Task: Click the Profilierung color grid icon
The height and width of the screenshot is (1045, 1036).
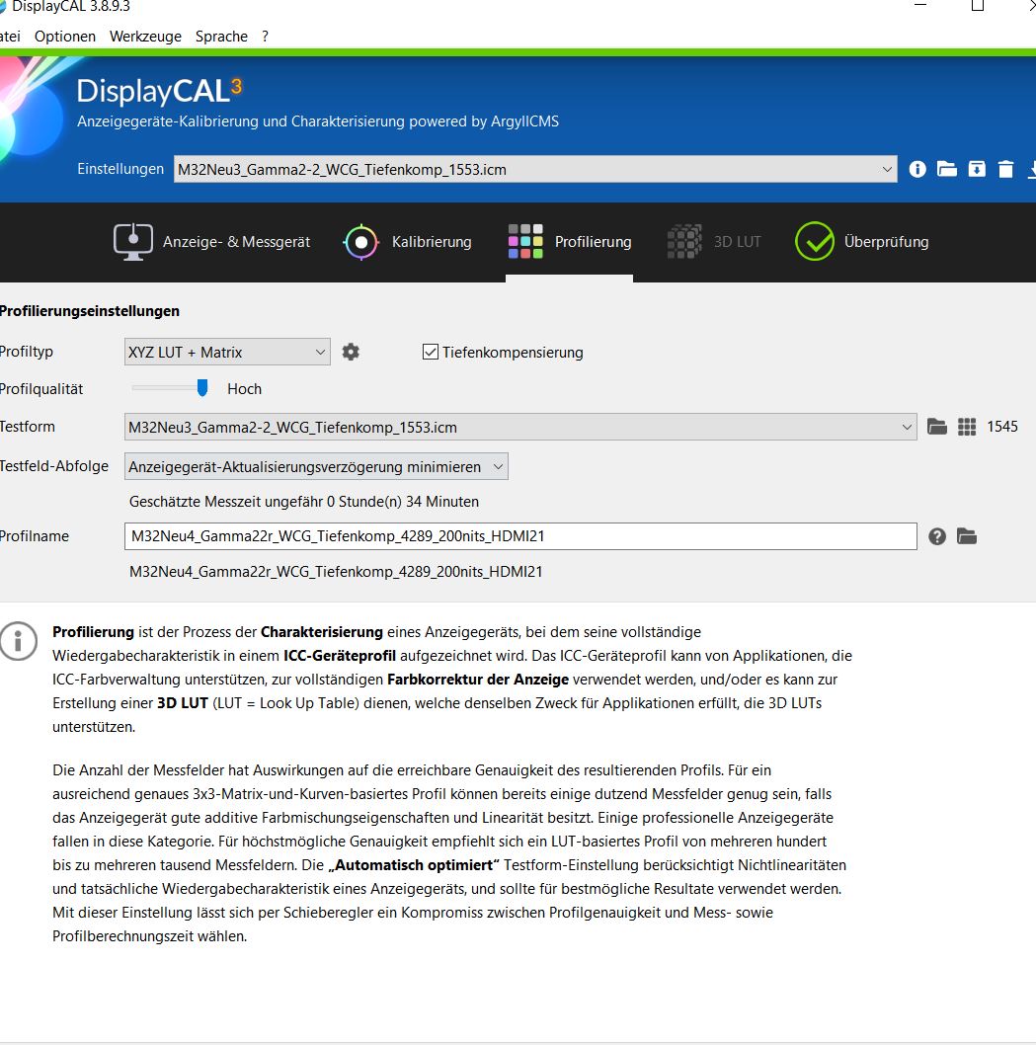Action: [525, 241]
